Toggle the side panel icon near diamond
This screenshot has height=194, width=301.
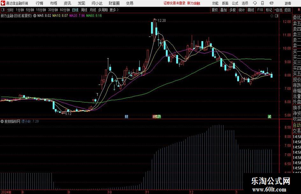pos(276,16)
